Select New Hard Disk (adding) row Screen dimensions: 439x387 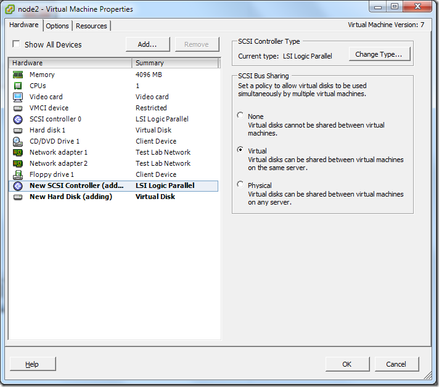(x=113, y=197)
